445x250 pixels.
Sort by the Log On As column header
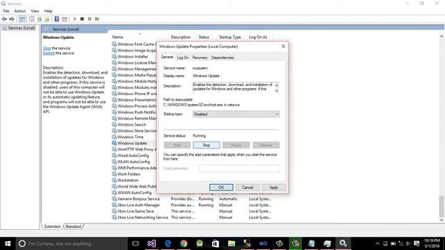pos(258,37)
